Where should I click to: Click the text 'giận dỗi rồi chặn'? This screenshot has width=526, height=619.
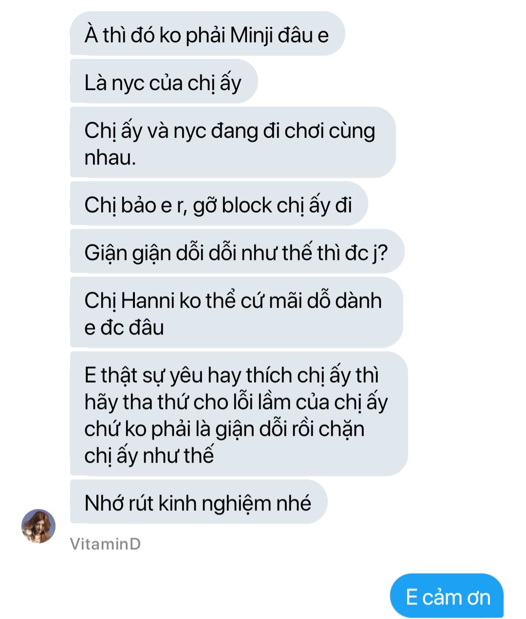coord(290,429)
